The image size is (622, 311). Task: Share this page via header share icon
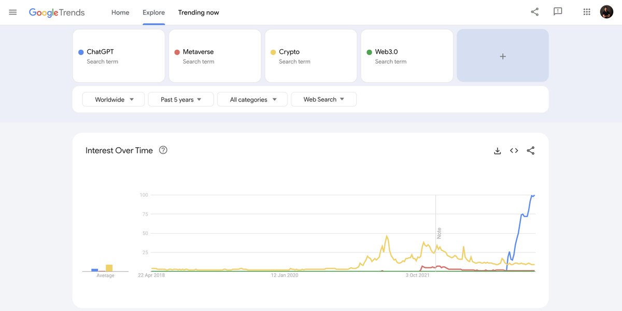click(534, 12)
